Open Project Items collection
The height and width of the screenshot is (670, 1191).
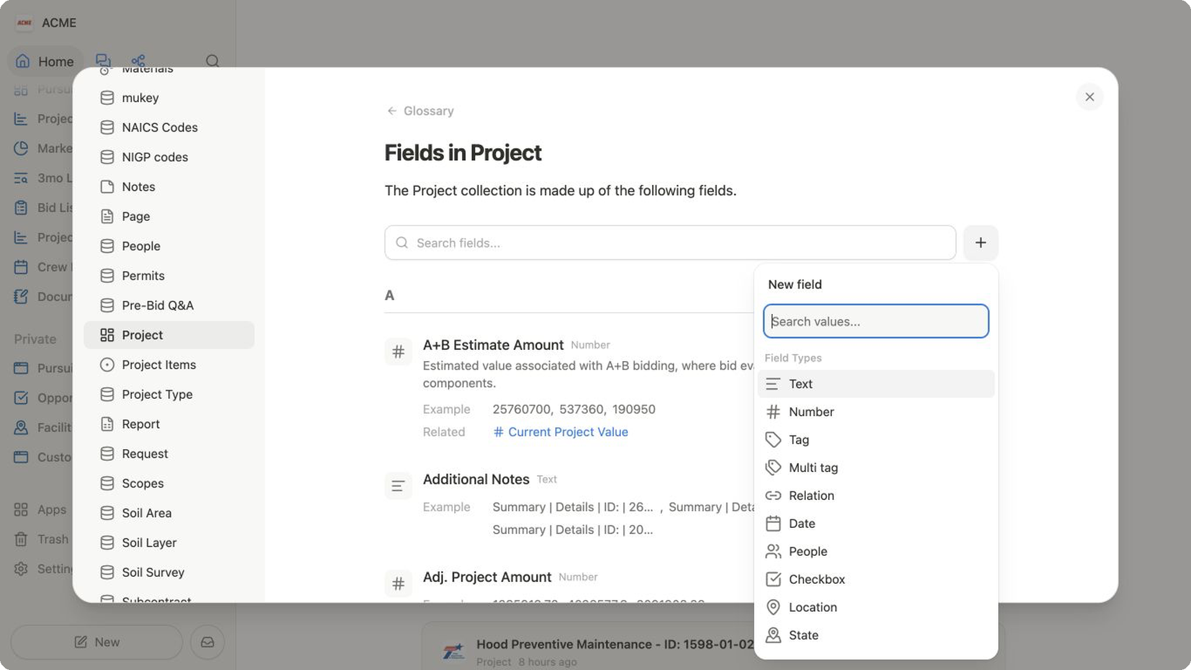click(169, 365)
